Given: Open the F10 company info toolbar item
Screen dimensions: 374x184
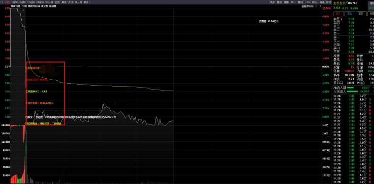Looking at the screenshot, I should click(x=307, y=2).
